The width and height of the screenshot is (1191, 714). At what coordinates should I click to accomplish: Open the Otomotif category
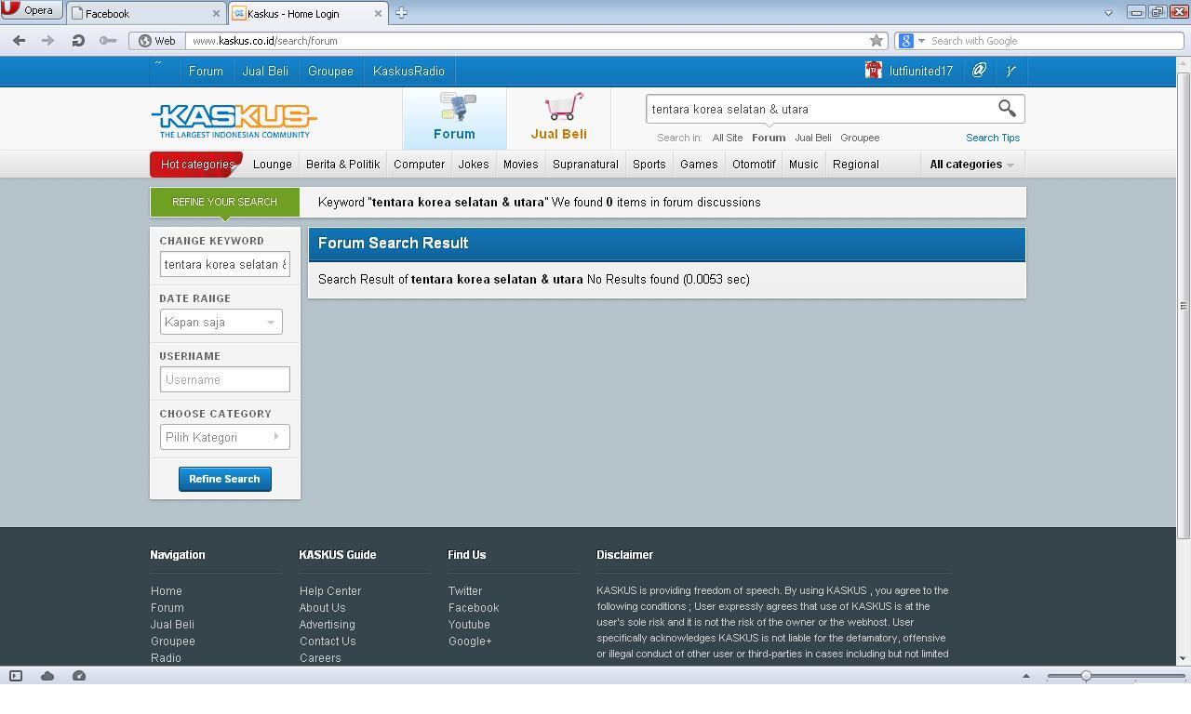coord(754,165)
